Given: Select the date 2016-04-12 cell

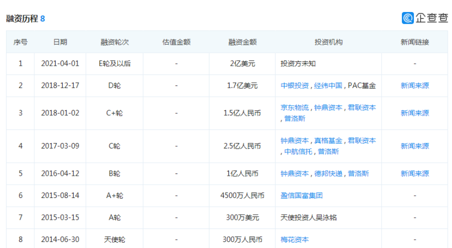Looking at the screenshot, I should coord(60,173).
